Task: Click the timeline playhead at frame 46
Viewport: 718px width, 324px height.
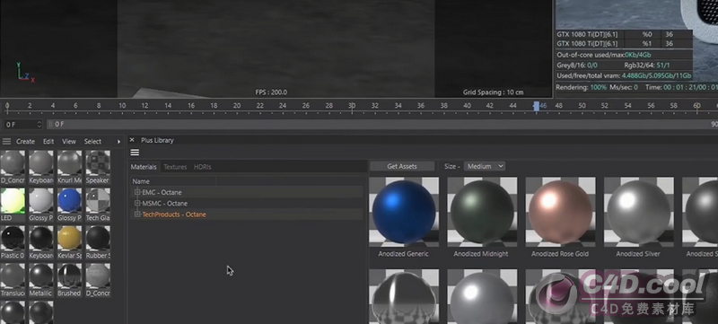Action: [536, 106]
